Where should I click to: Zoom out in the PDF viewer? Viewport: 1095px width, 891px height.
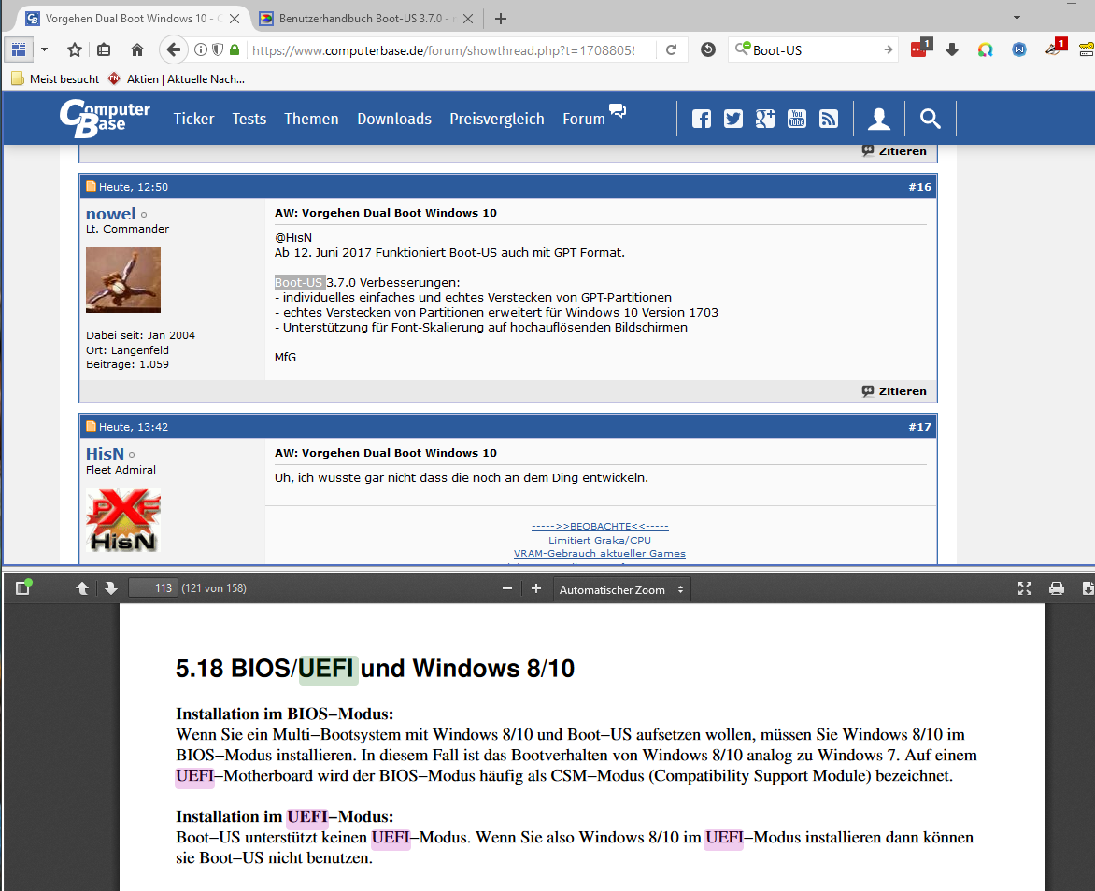(507, 588)
